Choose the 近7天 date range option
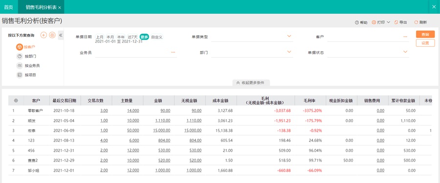Image resolution: width=440 pixels, height=183 pixels. pyautogui.click(x=132, y=37)
